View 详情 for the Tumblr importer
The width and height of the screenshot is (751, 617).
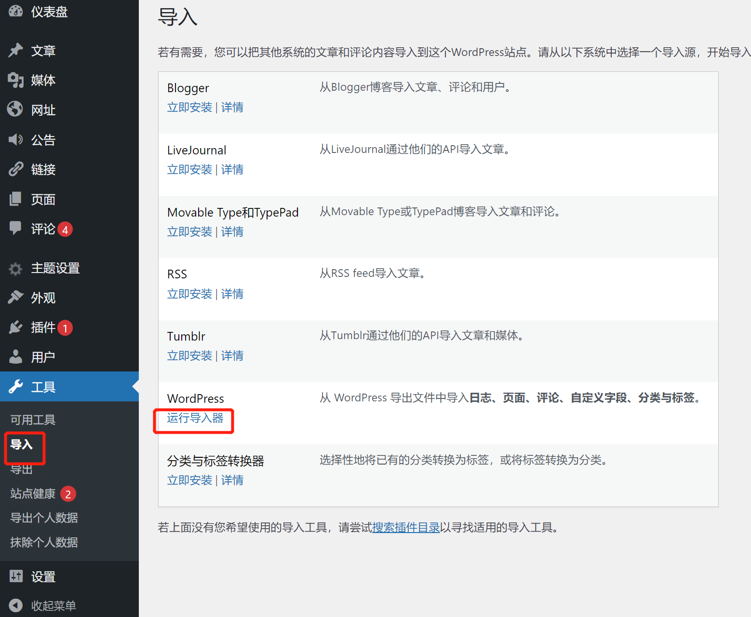tap(232, 356)
